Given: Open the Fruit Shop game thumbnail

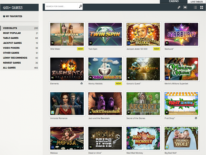Looking at the screenshot, I should click(x=181, y=103).
